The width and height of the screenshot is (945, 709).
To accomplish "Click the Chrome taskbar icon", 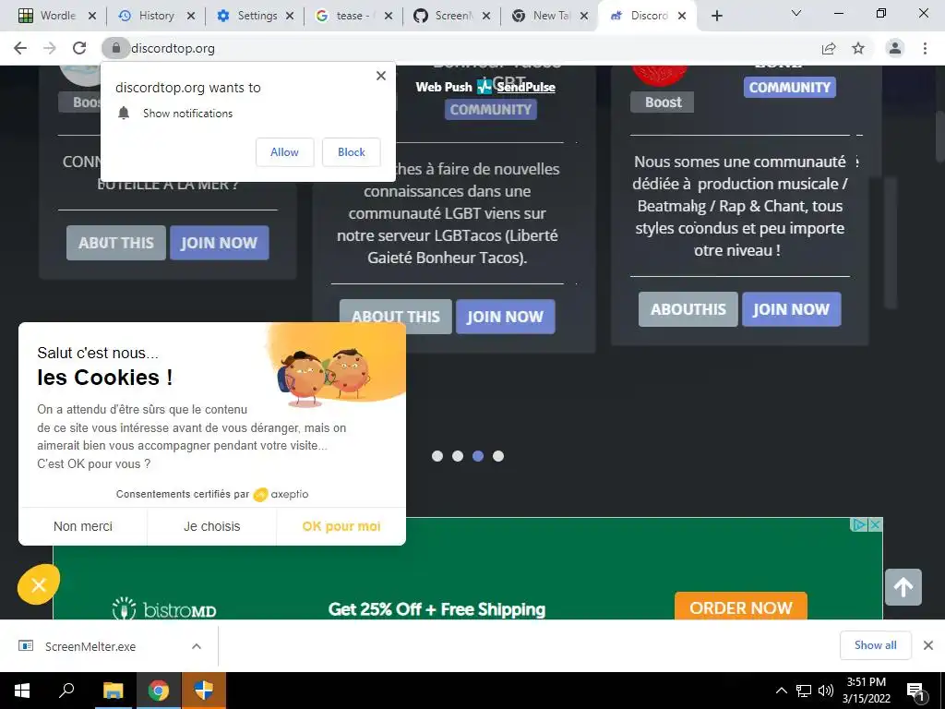I will tap(158, 691).
